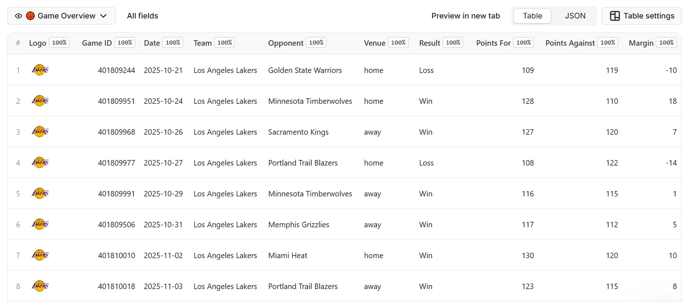Open Preview in new tab link
The width and height of the screenshot is (683, 302).
[x=465, y=16]
